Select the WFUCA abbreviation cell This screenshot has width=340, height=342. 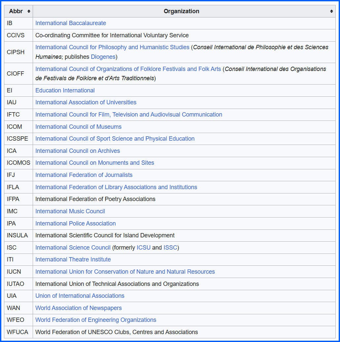pos(18,332)
